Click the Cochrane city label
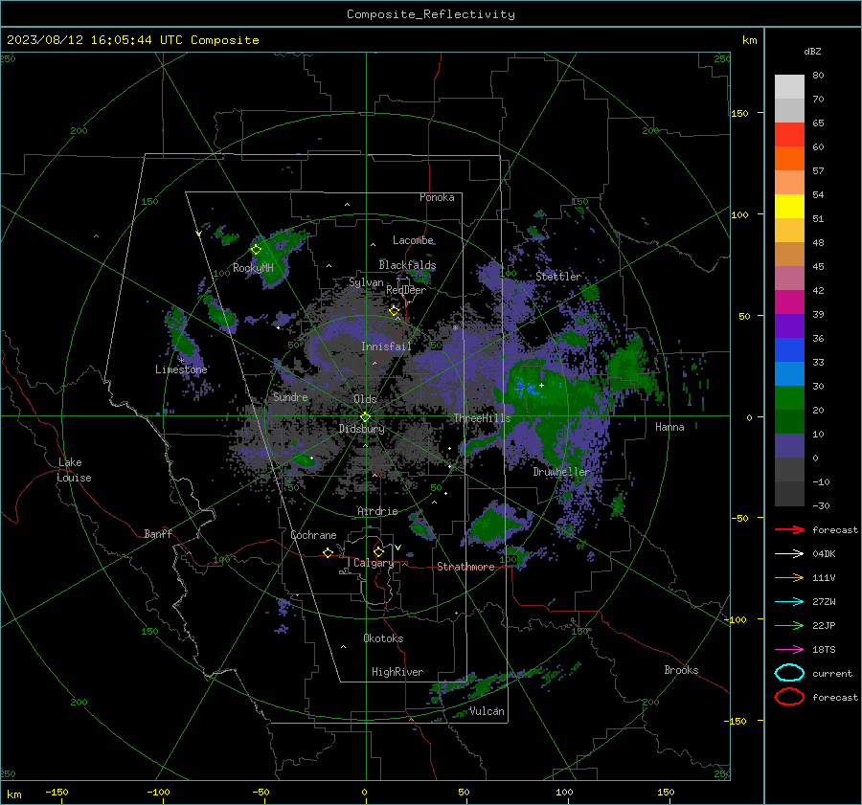The height and width of the screenshot is (805, 862). pyautogui.click(x=313, y=535)
